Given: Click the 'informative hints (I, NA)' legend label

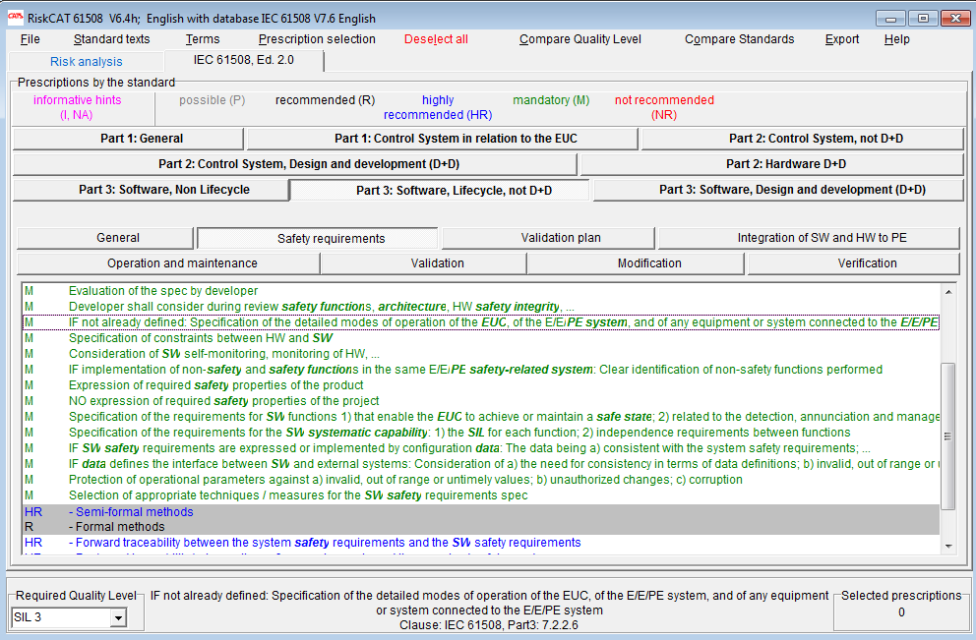Looking at the screenshot, I should [77, 107].
